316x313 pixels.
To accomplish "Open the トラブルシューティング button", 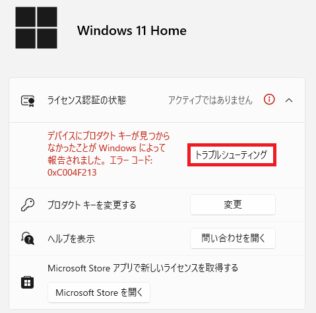I will [232, 155].
